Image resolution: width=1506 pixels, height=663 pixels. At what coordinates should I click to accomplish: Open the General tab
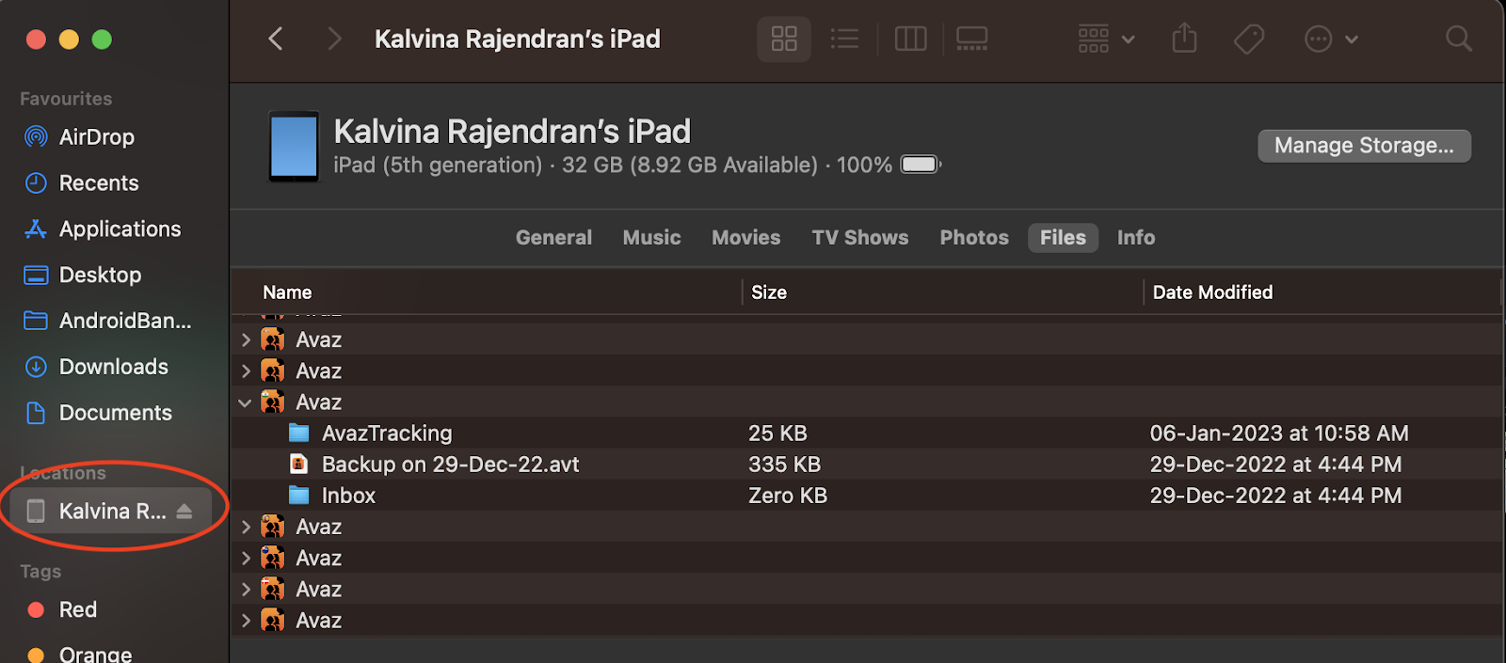click(x=553, y=238)
